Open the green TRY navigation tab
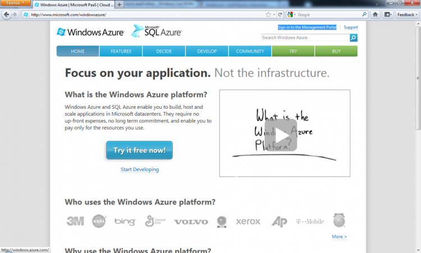421x253 pixels. click(x=293, y=51)
